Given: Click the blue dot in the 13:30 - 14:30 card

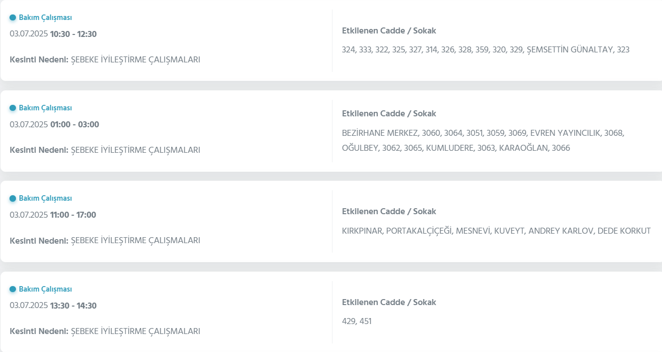Looking at the screenshot, I should 13,290.
